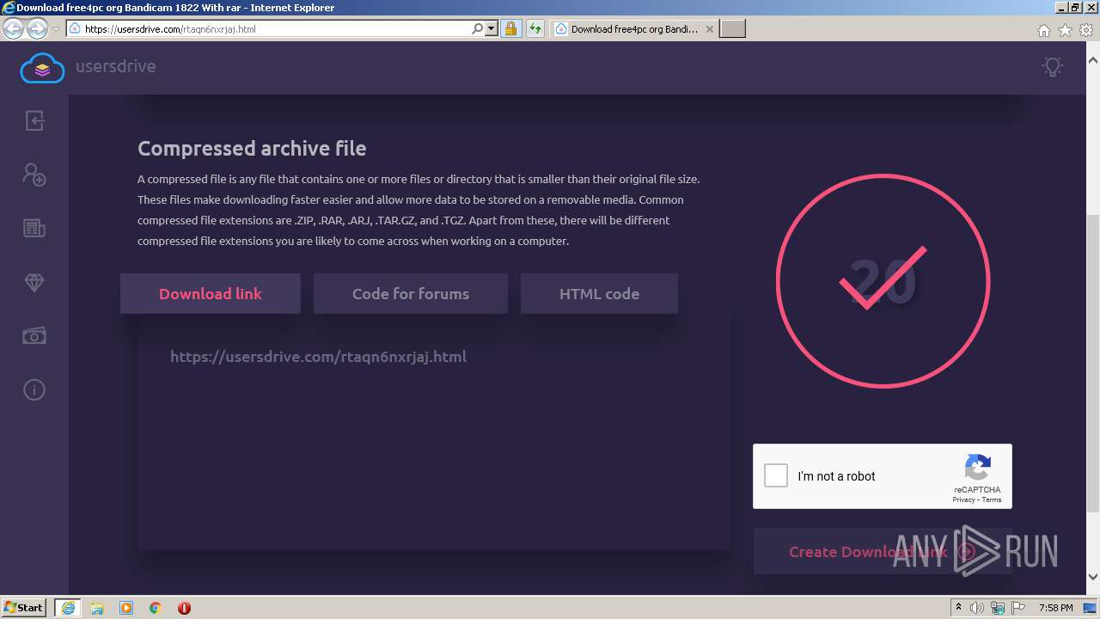Toggle the light bulb theme icon
The height and width of the screenshot is (619, 1100).
pos(1052,67)
